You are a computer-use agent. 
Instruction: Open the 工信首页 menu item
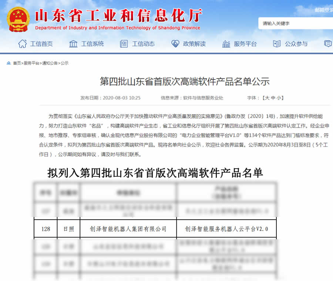[x=41, y=44]
